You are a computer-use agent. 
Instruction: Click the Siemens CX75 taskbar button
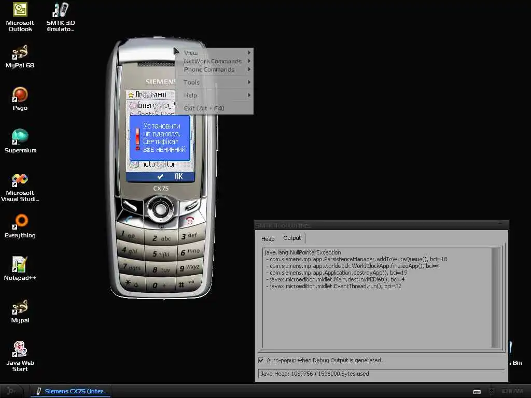pyautogui.click(x=72, y=391)
